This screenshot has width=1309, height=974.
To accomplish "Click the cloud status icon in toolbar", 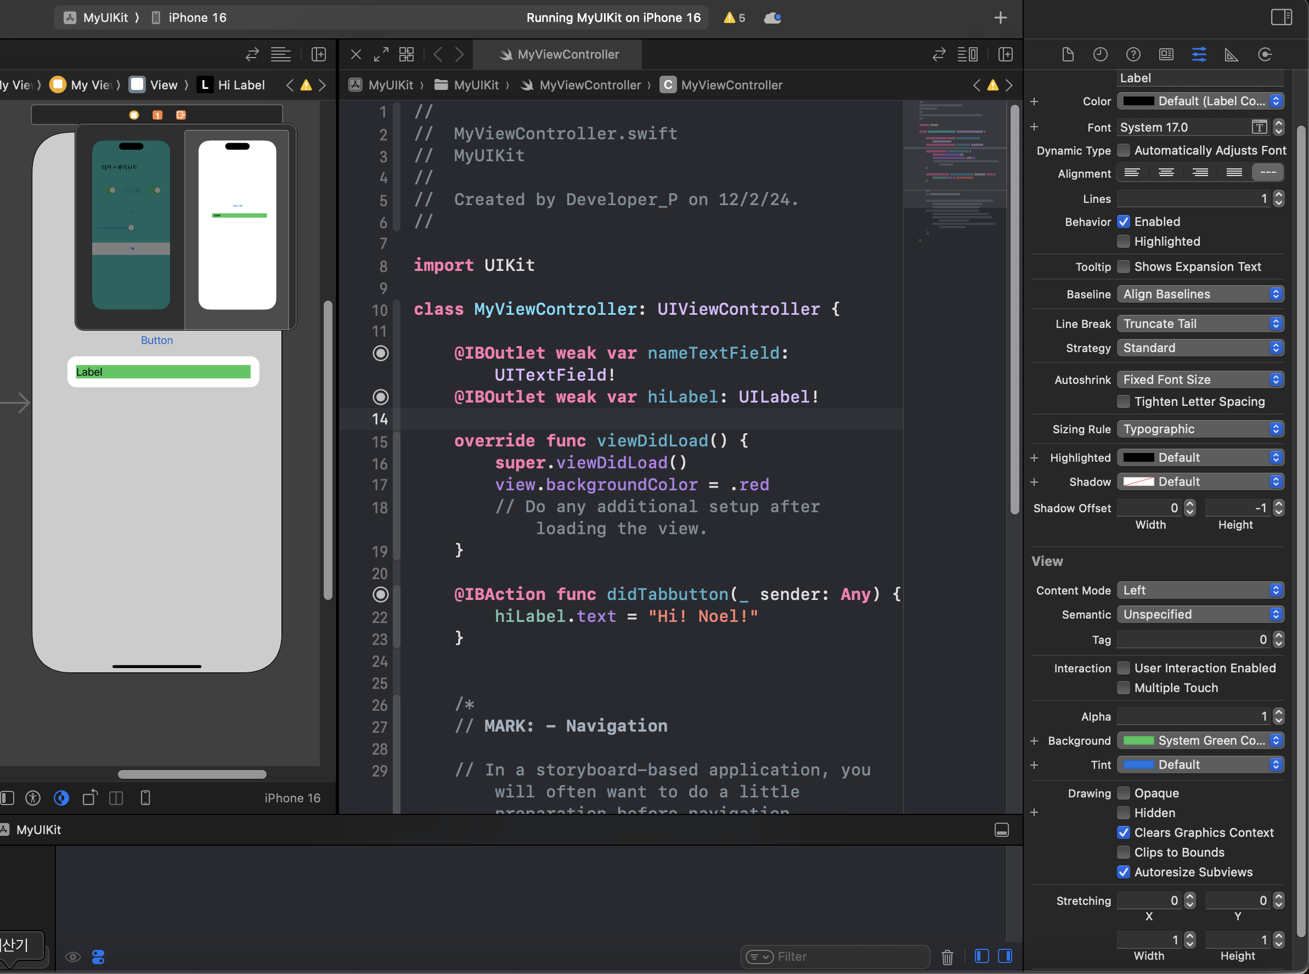I will click(x=772, y=18).
